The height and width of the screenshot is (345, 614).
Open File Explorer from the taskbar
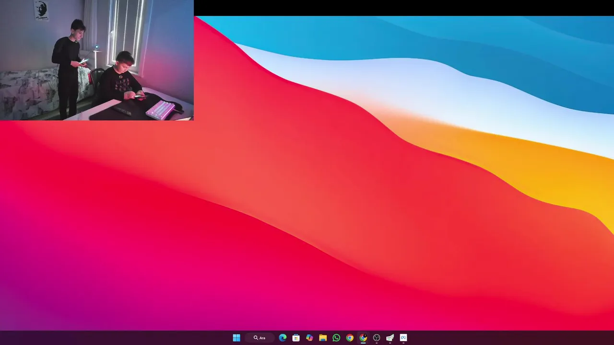[323, 338]
